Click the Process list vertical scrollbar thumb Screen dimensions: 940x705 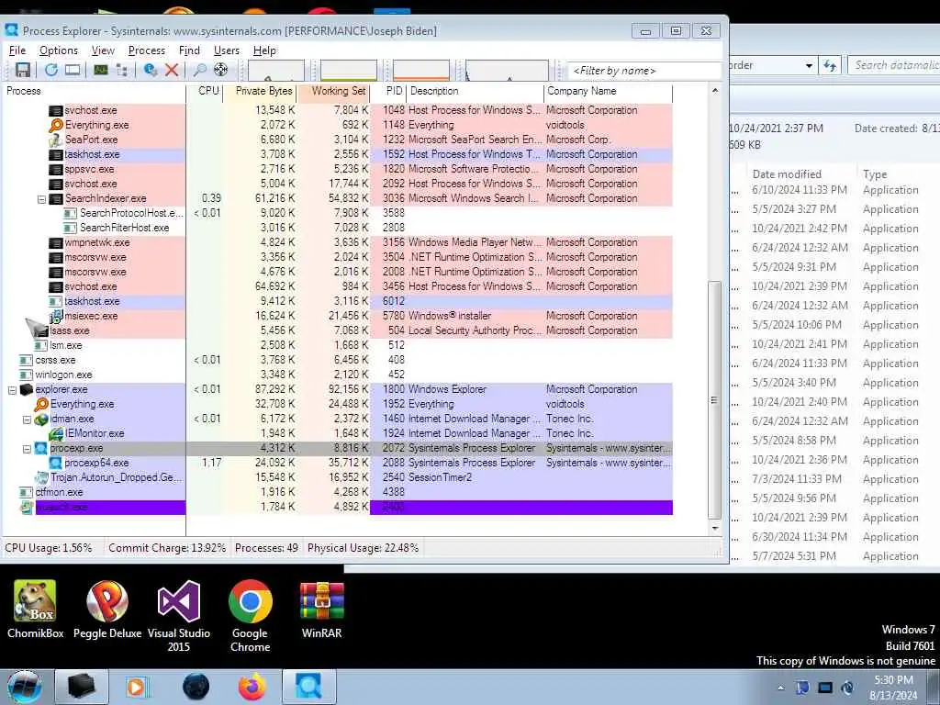714,400
